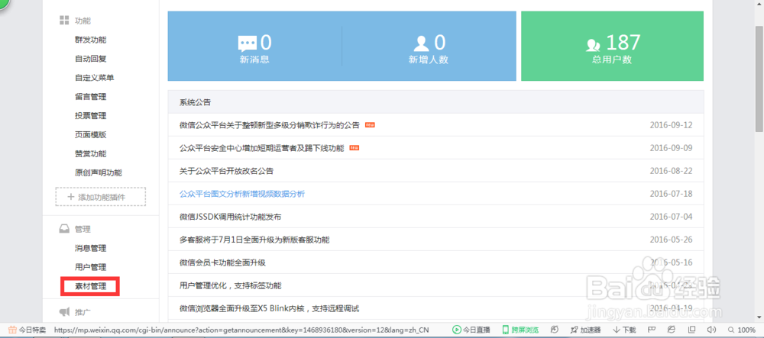Screen dimensions: 764x338
Task: Click the date 2016-05-26
Action: tap(671, 240)
